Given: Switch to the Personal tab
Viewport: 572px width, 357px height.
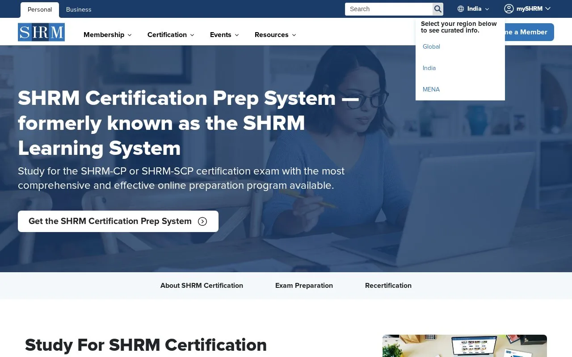Looking at the screenshot, I should 40,10.
